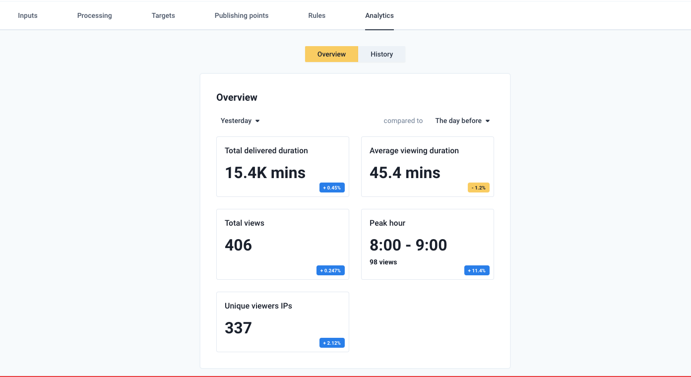Click the + 11.4% change badge
Image resolution: width=691 pixels, height=377 pixels.
(x=477, y=271)
